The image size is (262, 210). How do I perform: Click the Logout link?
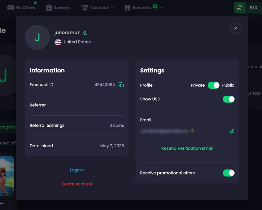tap(77, 170)
